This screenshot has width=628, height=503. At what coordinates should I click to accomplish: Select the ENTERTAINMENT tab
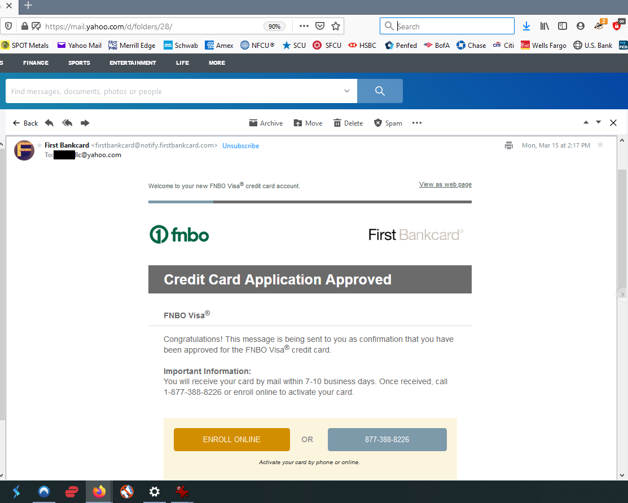pyautogui.click(x=133, y=63)
